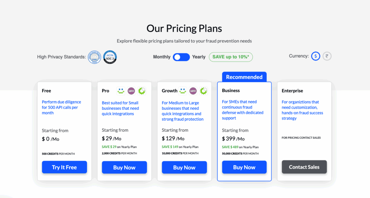This screenshot has height=198, width=370.
Task: Click the SAVE up to 10% badge
Action: (231, 57)
